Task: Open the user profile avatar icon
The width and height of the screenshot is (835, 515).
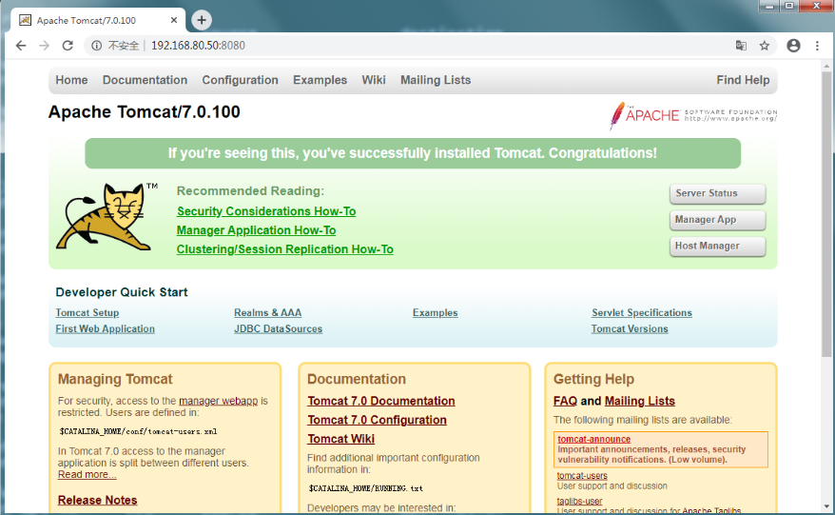Action: click(x=793, y=45)
